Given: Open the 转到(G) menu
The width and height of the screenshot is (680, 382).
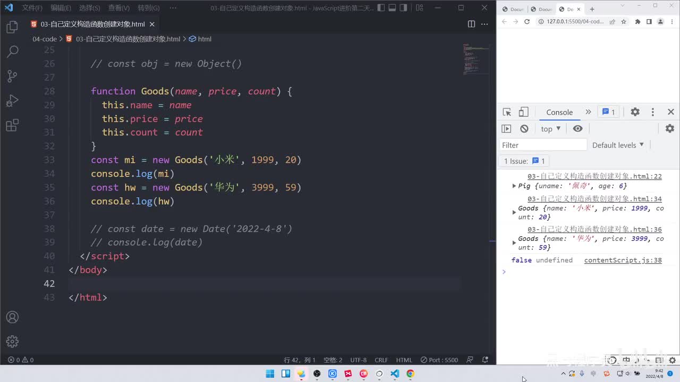Looking at the screenshot, I should pyautogui.click(x=148, y=8).
